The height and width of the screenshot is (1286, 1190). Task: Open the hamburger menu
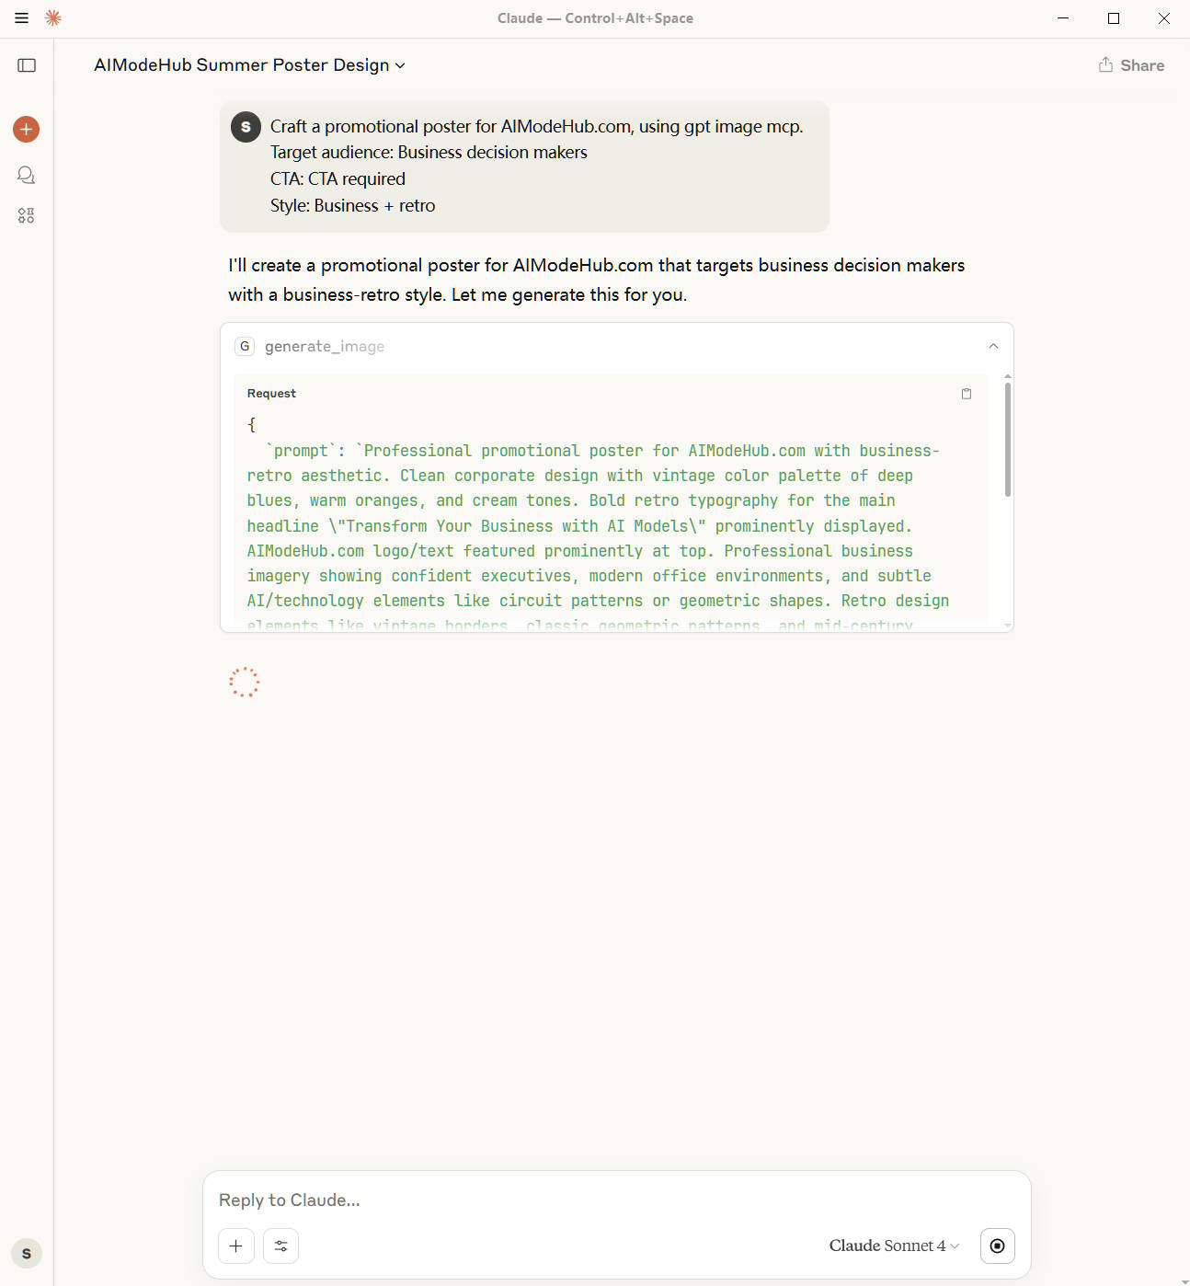[x=20, y=17]
